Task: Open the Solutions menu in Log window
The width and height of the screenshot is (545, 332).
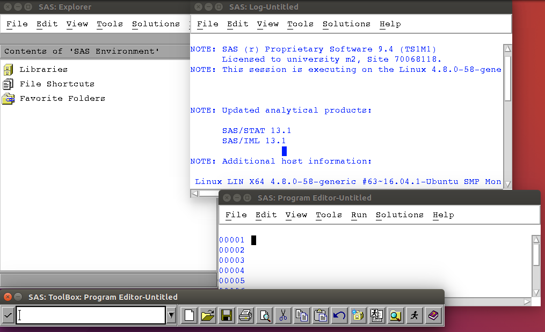Action: pos(346,24)
